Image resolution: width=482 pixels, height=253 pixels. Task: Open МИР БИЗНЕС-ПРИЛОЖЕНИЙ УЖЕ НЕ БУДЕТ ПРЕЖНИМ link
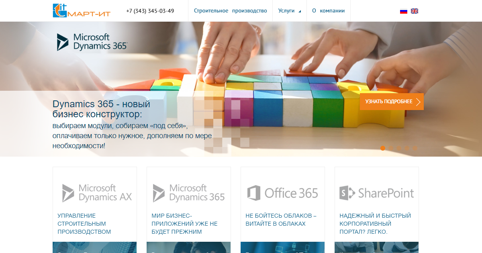[185, 224]
